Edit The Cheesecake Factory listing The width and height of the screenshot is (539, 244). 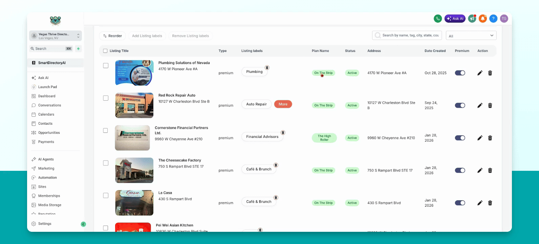pos(480,170)
